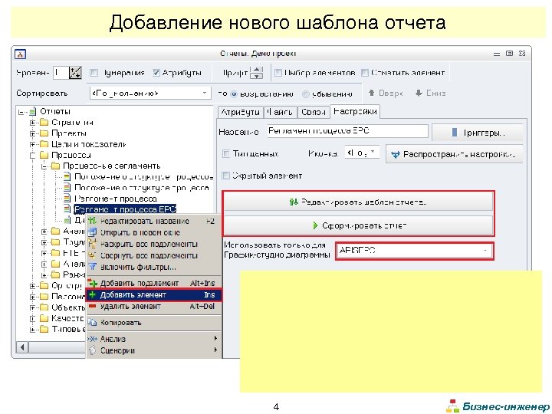Open the Иконка dropdown
This screenshot has height=414, width=552.
tap(362, 153)
